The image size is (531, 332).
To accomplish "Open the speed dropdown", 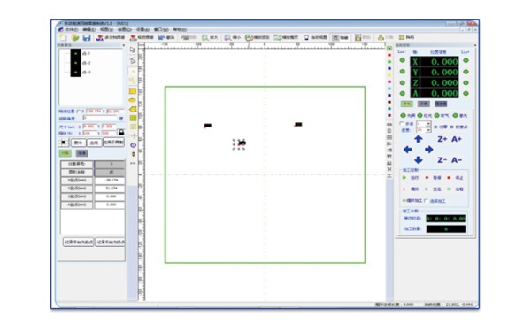I will 424,130.
